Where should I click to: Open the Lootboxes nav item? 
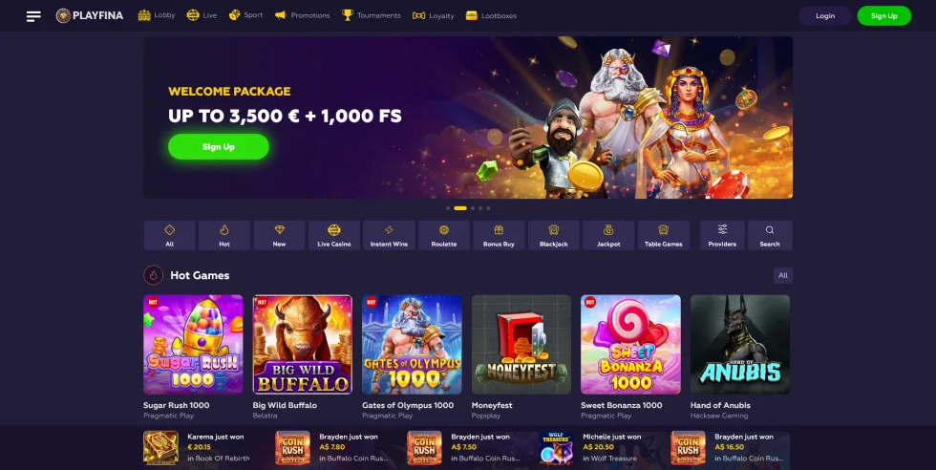point(491,15)
